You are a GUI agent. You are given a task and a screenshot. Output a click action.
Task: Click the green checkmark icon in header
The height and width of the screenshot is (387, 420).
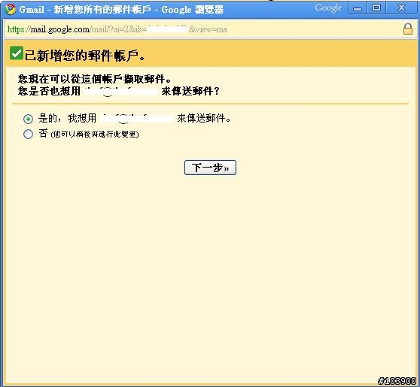pos(17,53)
